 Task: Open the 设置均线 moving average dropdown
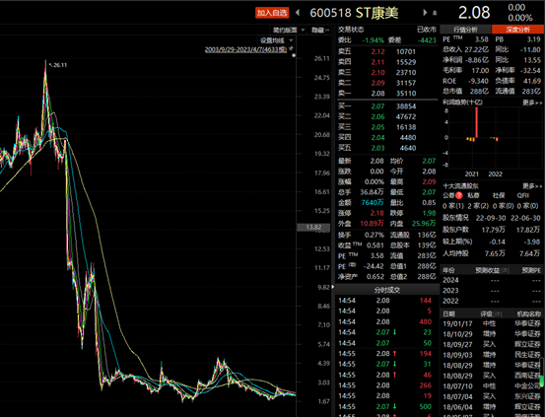click(x=276, y=40)
